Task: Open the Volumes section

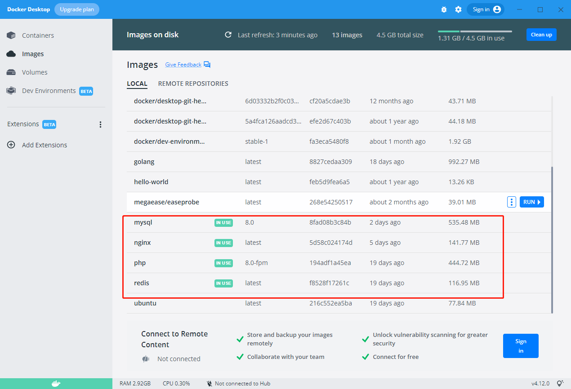Action: pyautogui.click(x=35, y=72)
